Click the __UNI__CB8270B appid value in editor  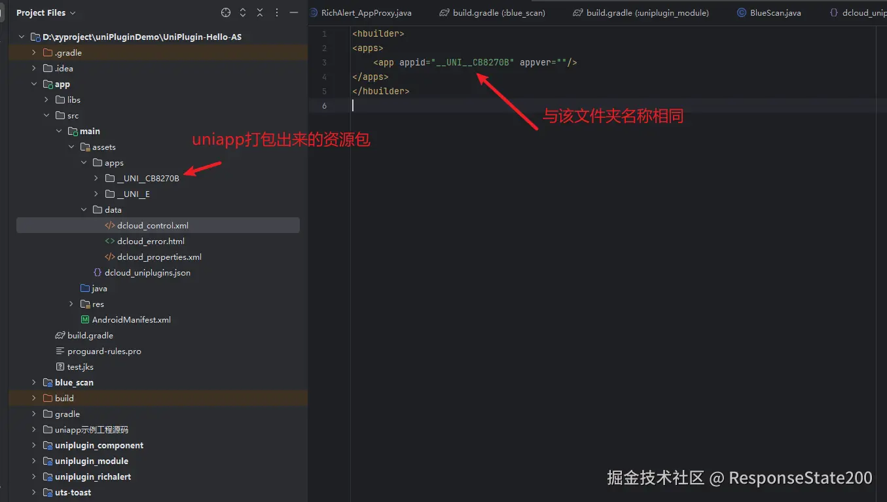[x=473, y=62]
